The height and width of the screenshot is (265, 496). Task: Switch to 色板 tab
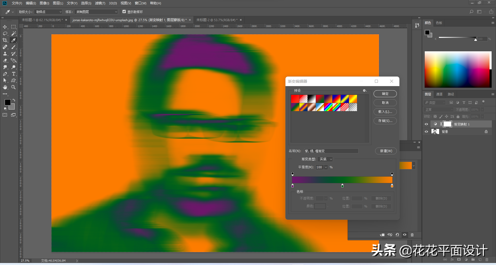[x=439, y=23]
